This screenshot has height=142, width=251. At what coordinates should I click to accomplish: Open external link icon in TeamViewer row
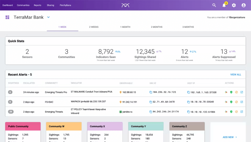click(x=242, y=112)
